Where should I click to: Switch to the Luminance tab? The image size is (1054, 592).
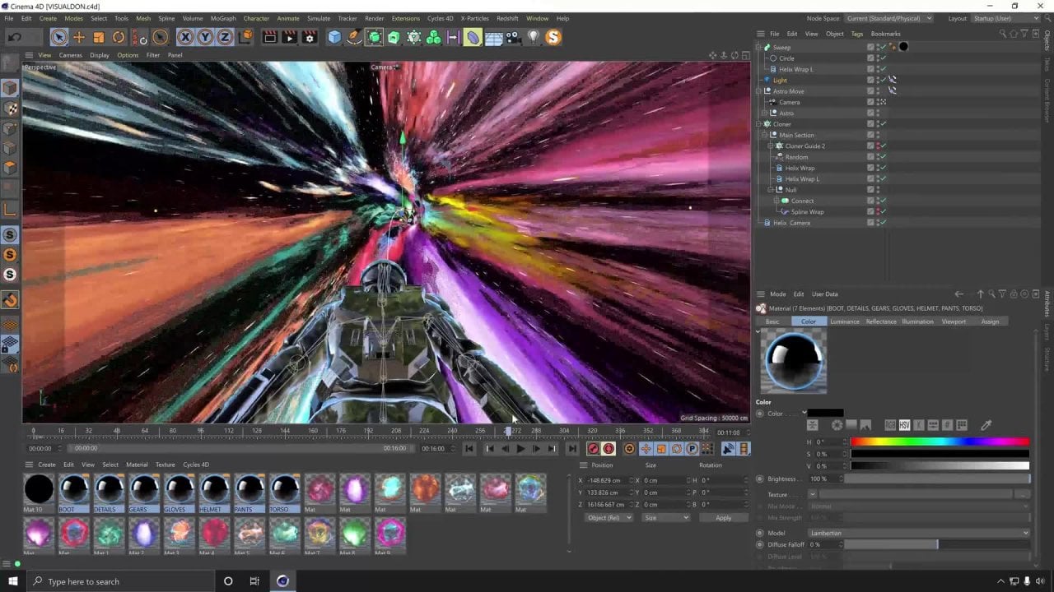click(845, 321)
